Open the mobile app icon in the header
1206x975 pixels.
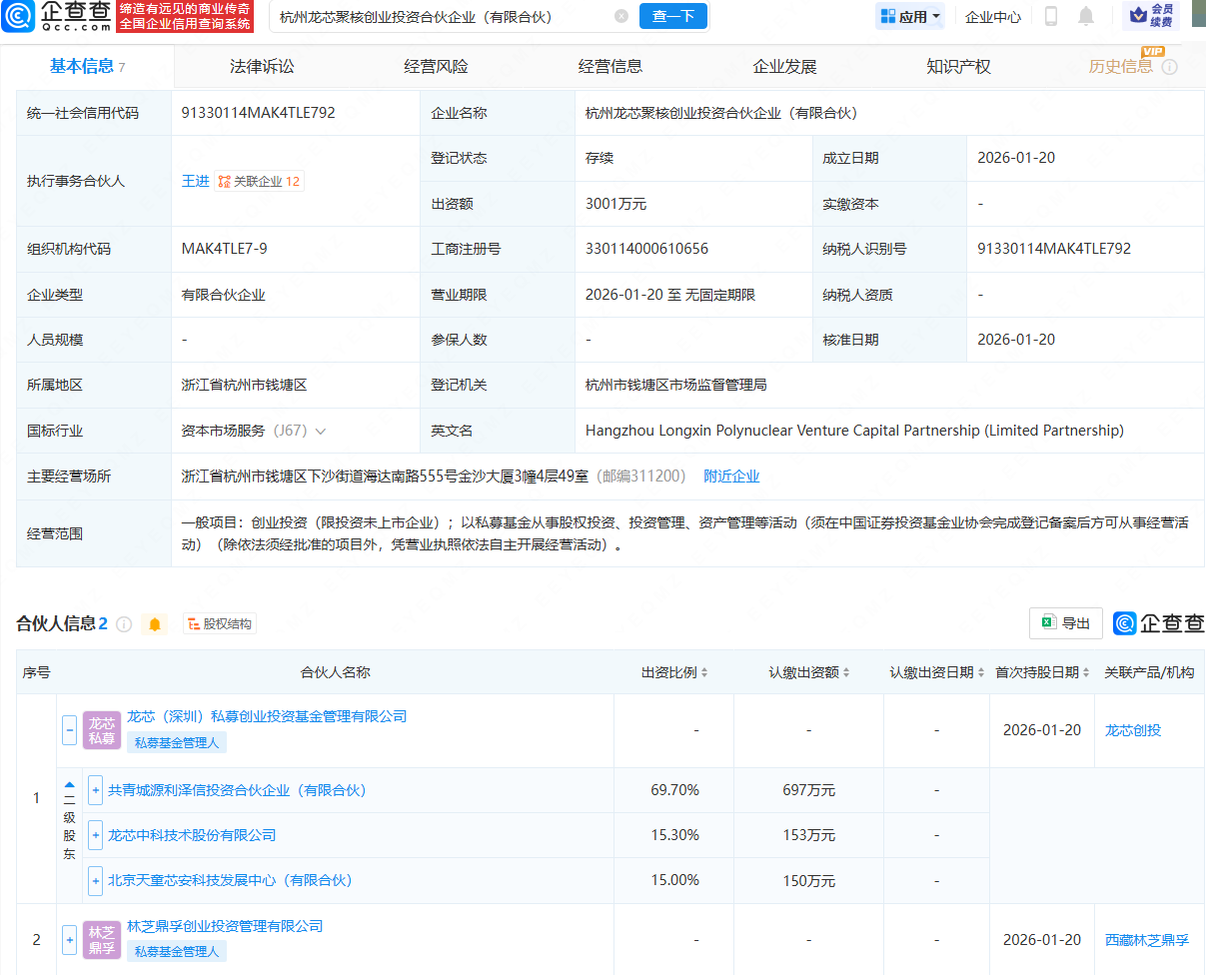click(1052, 17)
